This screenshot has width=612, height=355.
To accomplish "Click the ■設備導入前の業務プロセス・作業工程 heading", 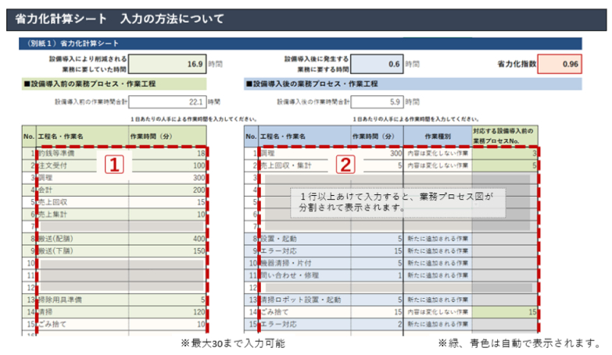I will [x=114, y=83].
